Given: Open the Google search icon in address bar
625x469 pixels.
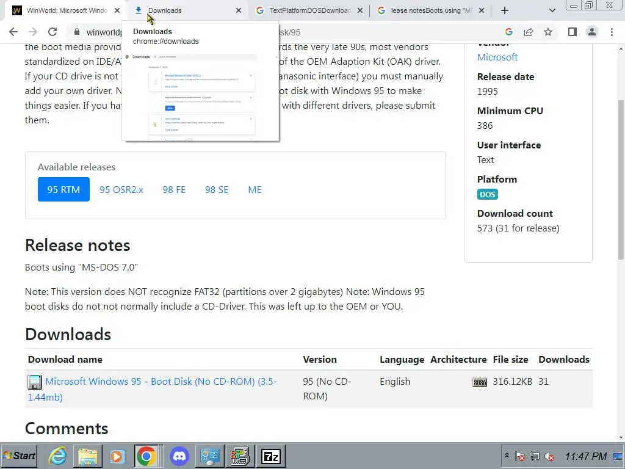Looking at the screenshot, I should [508, 32].
